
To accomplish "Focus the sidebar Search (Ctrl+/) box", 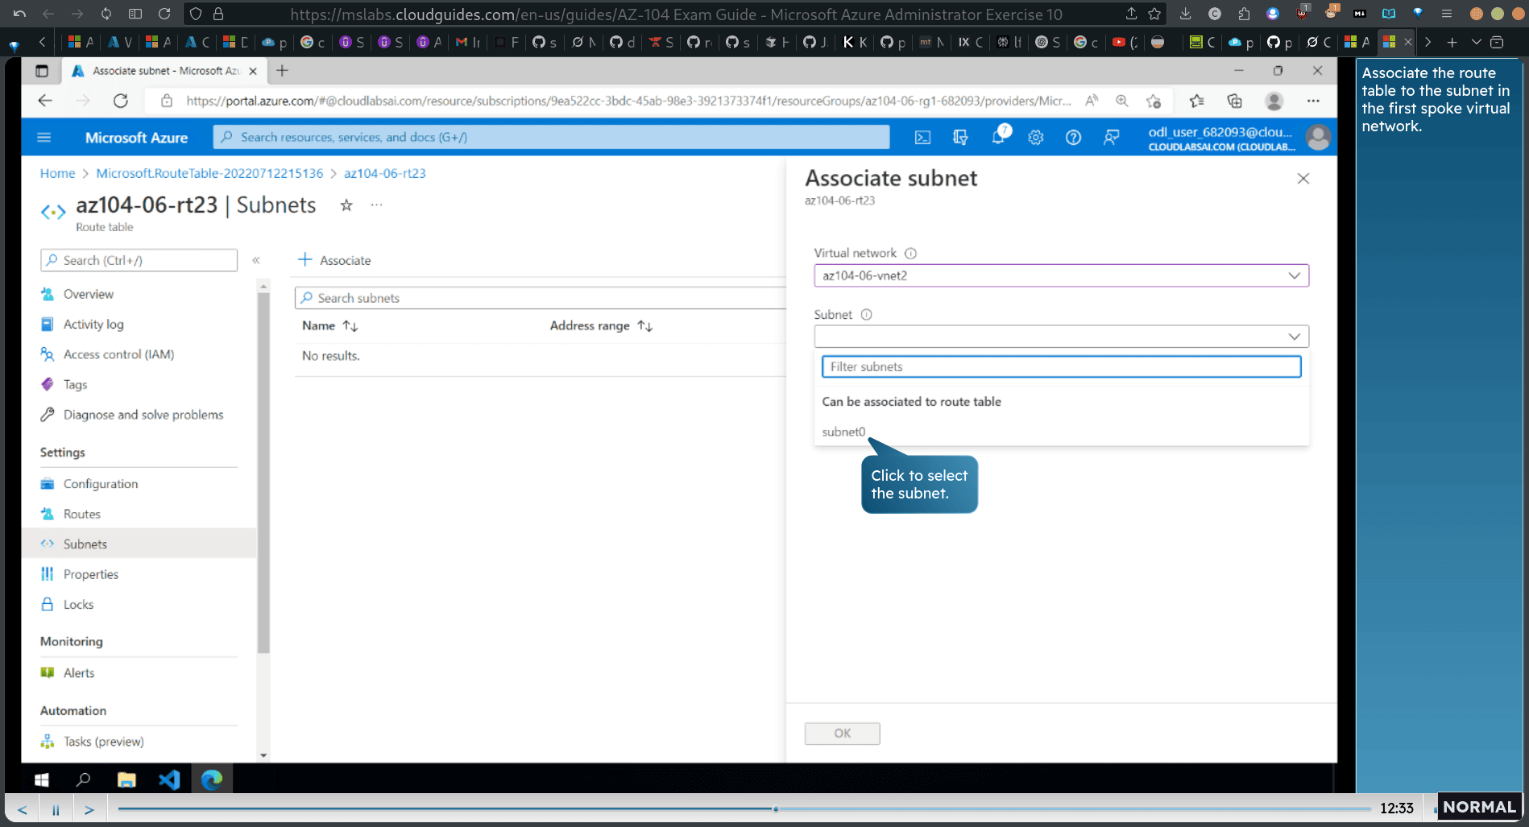I will (139, 260).
